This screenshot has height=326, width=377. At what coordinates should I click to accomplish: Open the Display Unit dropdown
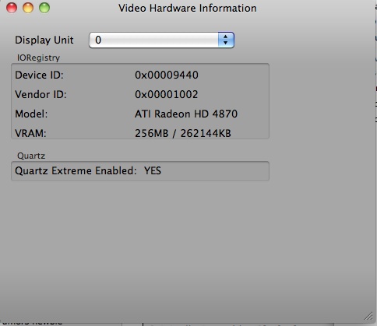pos(161,40)
